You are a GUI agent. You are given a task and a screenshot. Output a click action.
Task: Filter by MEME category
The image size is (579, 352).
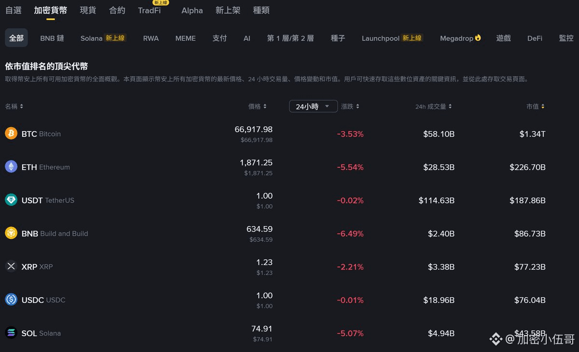[x=186, y=38]
